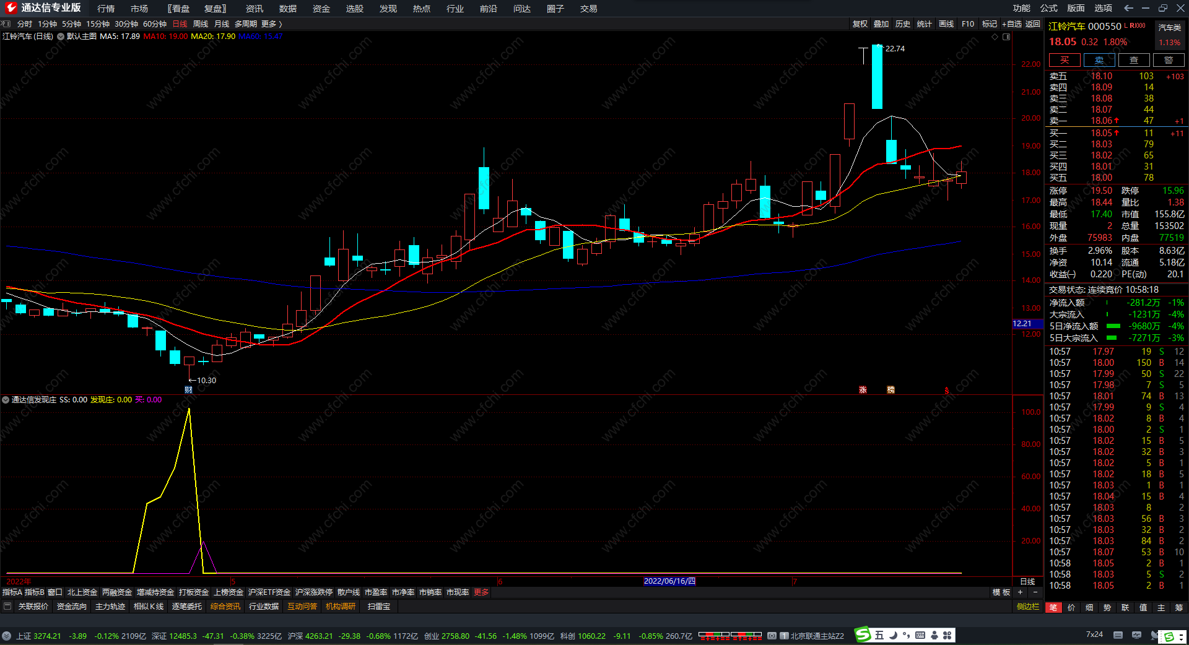Click the blue 卖 sell button
The height and width of the screenshot is (645, 1189).
click(1099, 60)
